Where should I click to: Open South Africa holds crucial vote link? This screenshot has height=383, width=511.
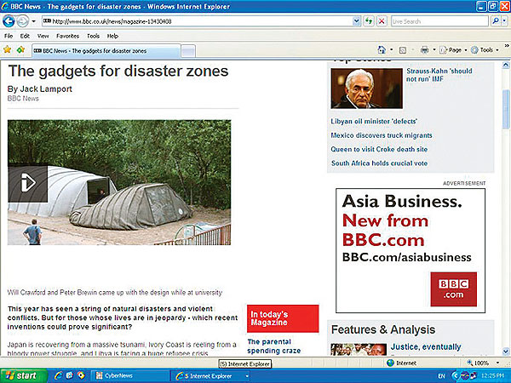[x=379, y=163]
